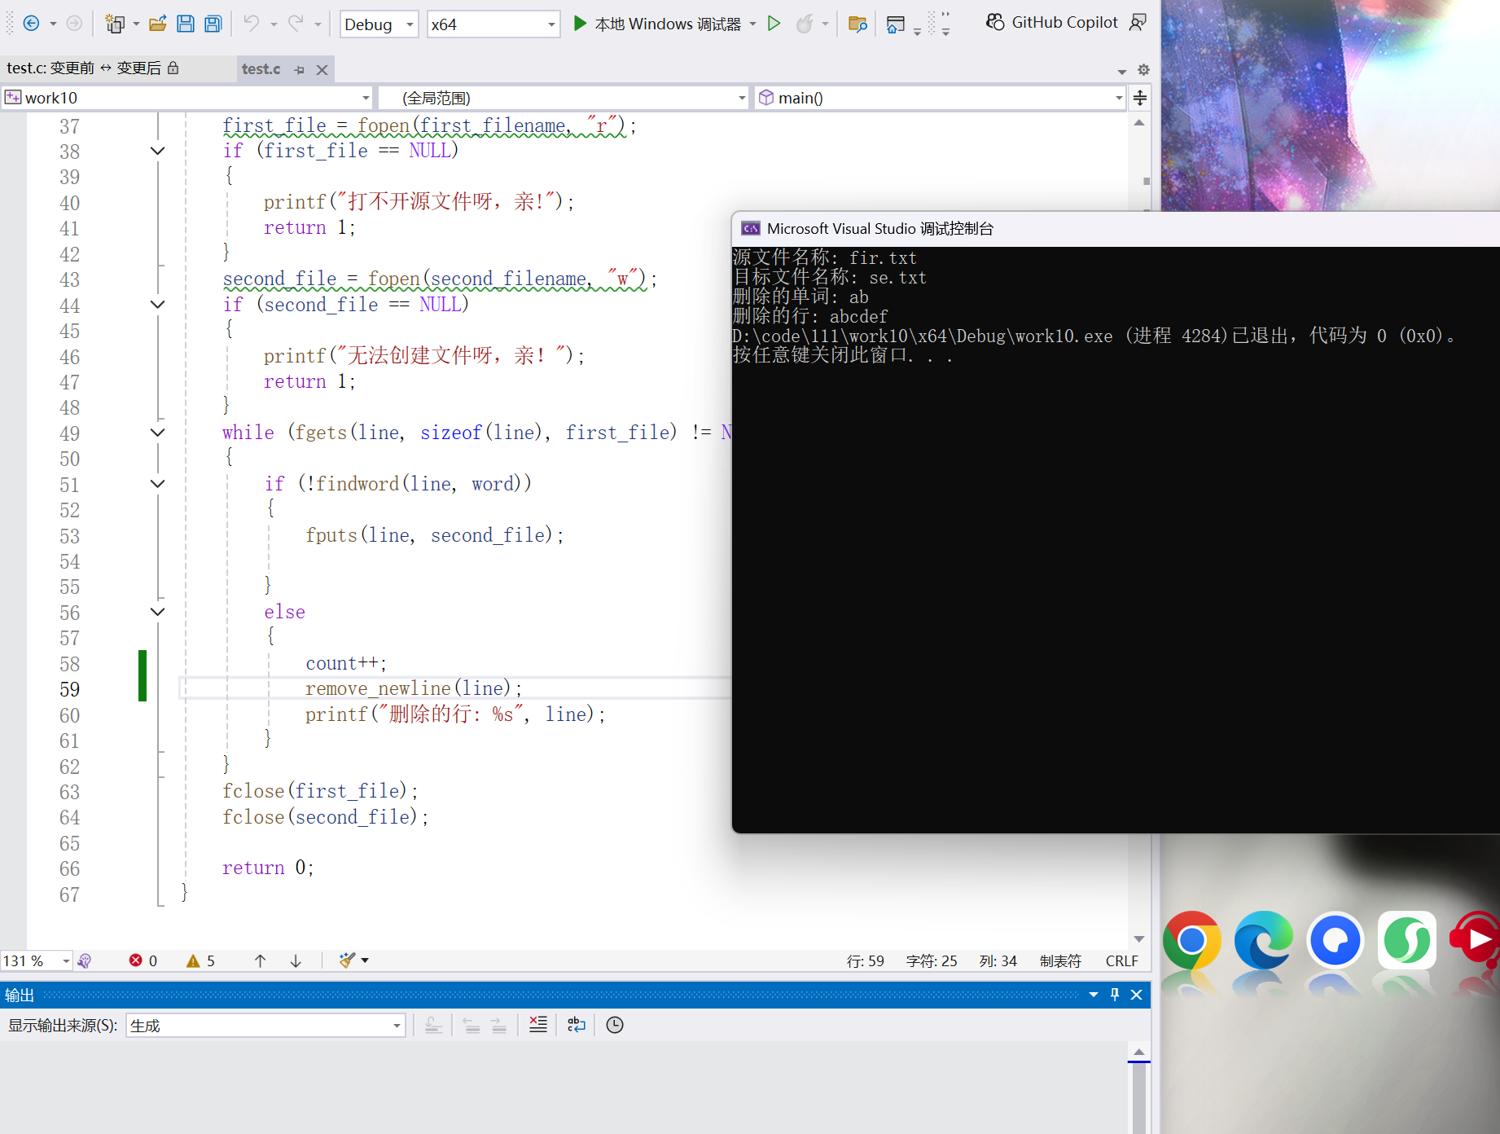The width and height of the screenshot is (1500, 1134).
Task: Save all files with the double-disk icon
Action: click(213, 24)
